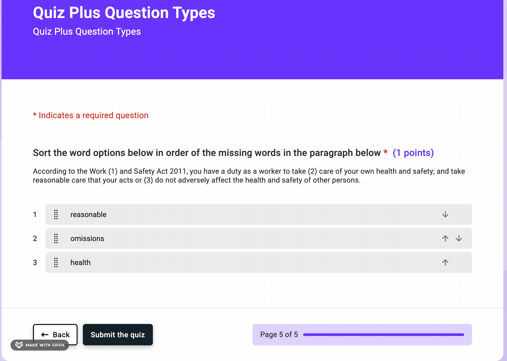
Task: Select the 'reasonable' sort item row
Action: coord(259,214)
